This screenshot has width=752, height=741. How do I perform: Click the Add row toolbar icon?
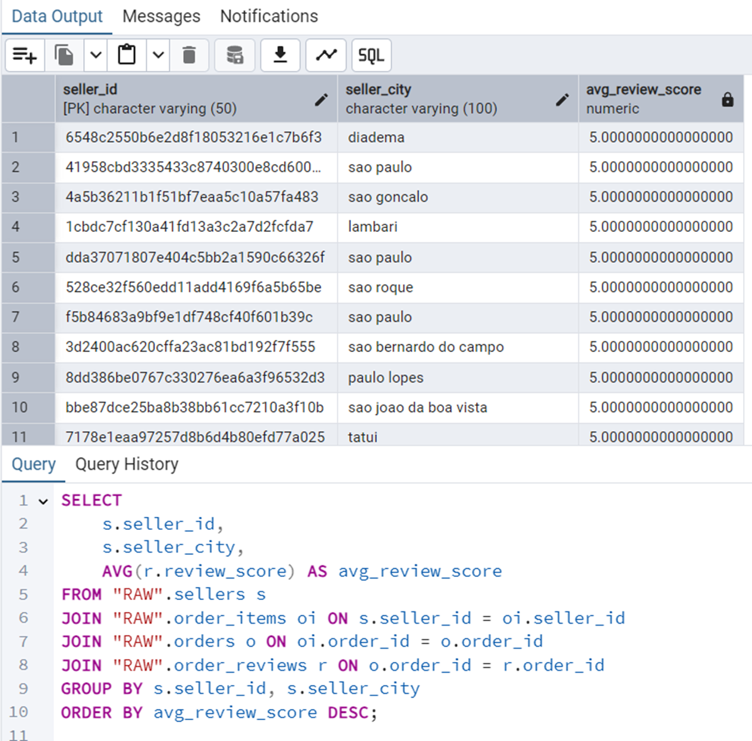[24, 55]
